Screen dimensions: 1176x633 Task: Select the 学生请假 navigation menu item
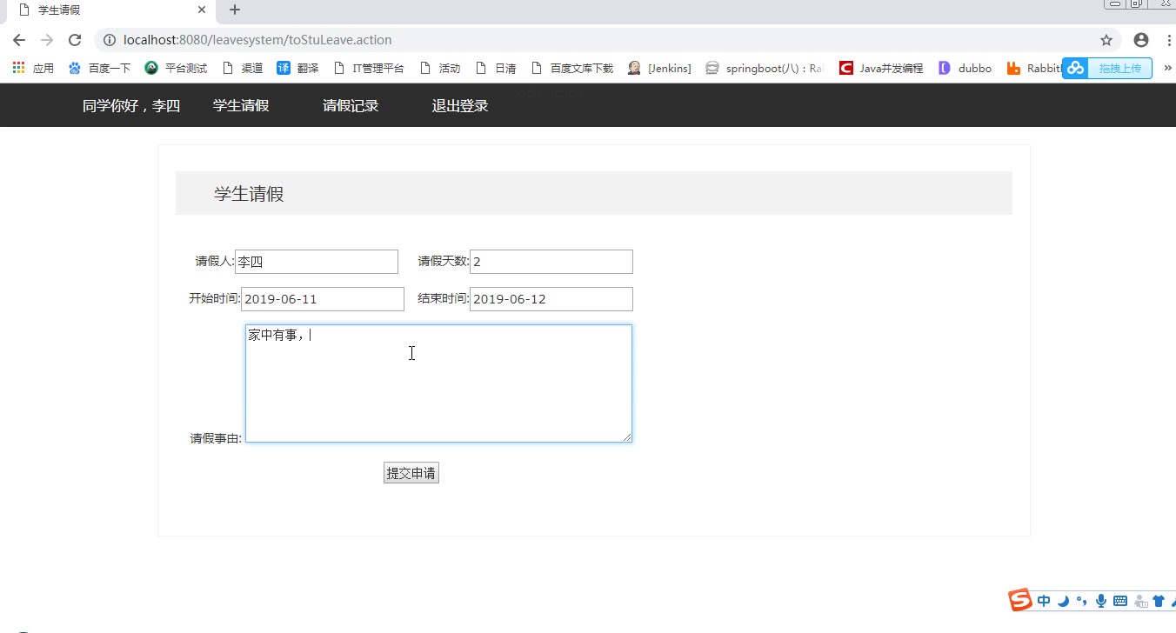241,105
